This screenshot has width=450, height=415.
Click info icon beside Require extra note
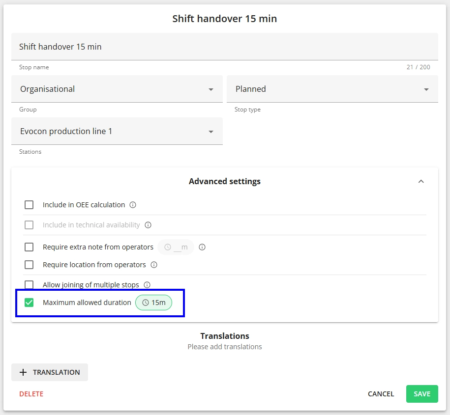tap(202, 247)
